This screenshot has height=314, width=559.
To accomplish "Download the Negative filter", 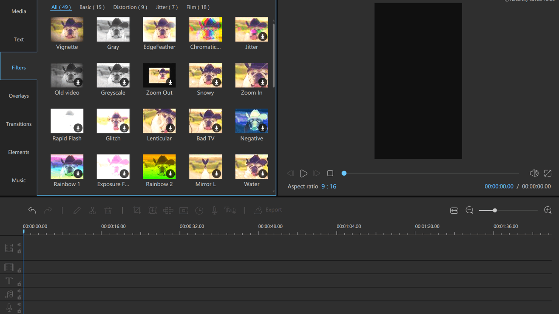I will [x=263, y=128].
